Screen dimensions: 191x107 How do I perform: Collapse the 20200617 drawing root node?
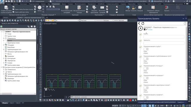(x=1, y=32)
